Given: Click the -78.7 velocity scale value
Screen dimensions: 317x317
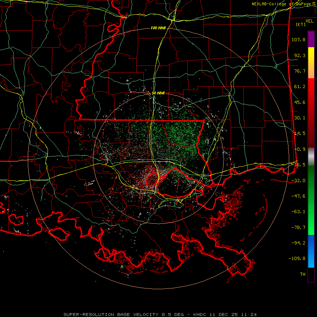Looking at the screenshot, I should click(298, 227).
